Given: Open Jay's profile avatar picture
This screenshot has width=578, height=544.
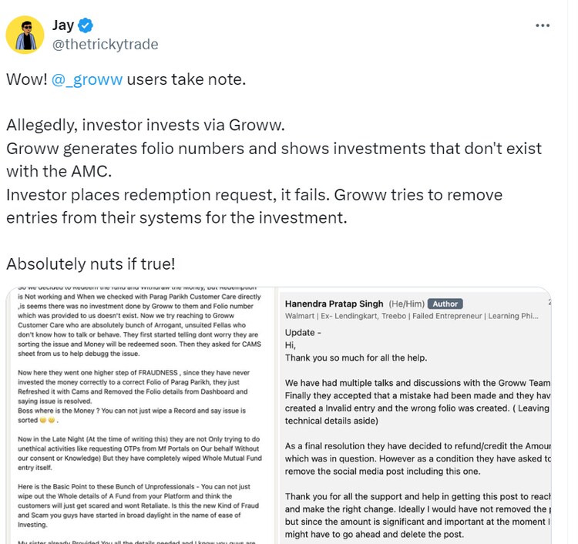Looking at the screenshot, I should (x=25, y=35).
